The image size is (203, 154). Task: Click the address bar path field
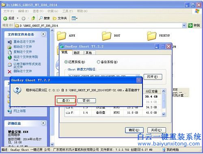coord(99,26)
